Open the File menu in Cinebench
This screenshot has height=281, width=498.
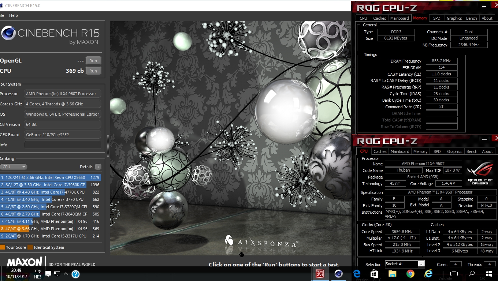click(x=2, y=15)
